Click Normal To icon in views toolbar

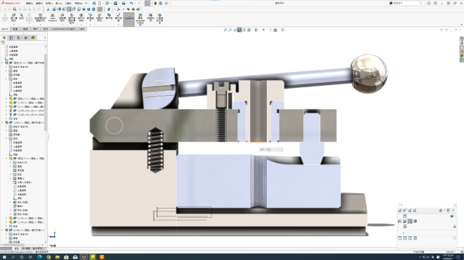click(x=48, y=9)
